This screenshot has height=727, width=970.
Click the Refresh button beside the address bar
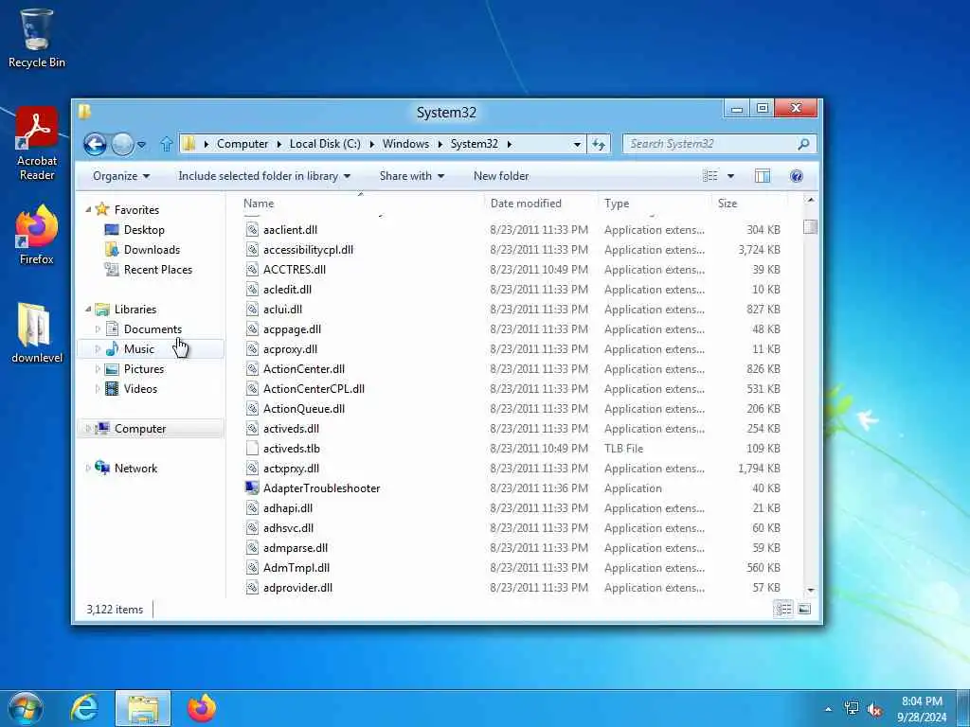click(599, 144)
